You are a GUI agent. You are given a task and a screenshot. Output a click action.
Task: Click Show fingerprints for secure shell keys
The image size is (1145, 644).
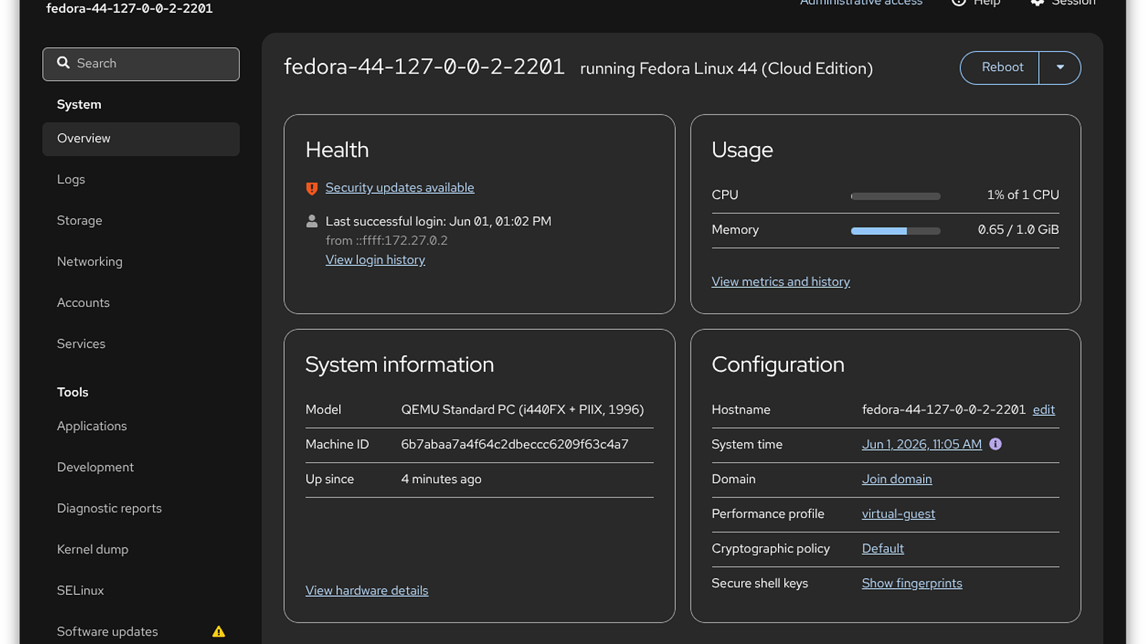click(x=912, y=583)
